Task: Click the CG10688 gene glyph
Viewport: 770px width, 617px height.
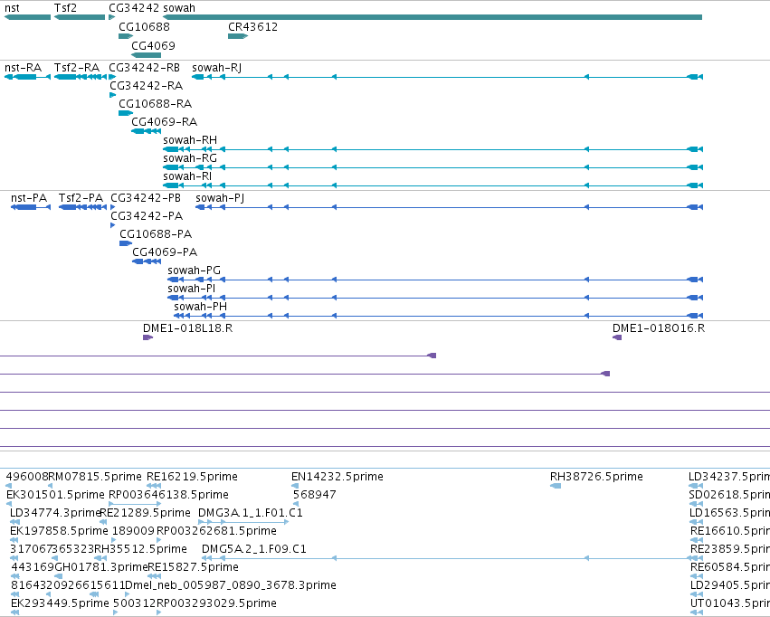Action: click(126, 36)
